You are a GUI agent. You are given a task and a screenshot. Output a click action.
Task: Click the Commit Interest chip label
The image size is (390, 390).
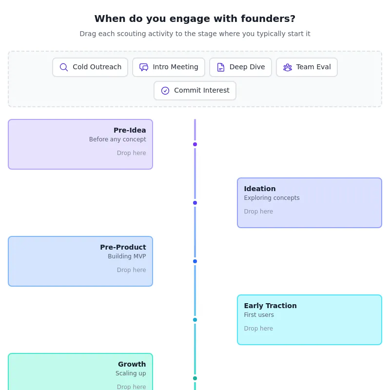coord(201,91)
